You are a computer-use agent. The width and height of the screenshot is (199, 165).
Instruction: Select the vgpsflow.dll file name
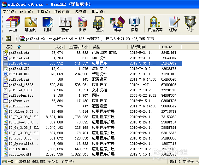20,154
